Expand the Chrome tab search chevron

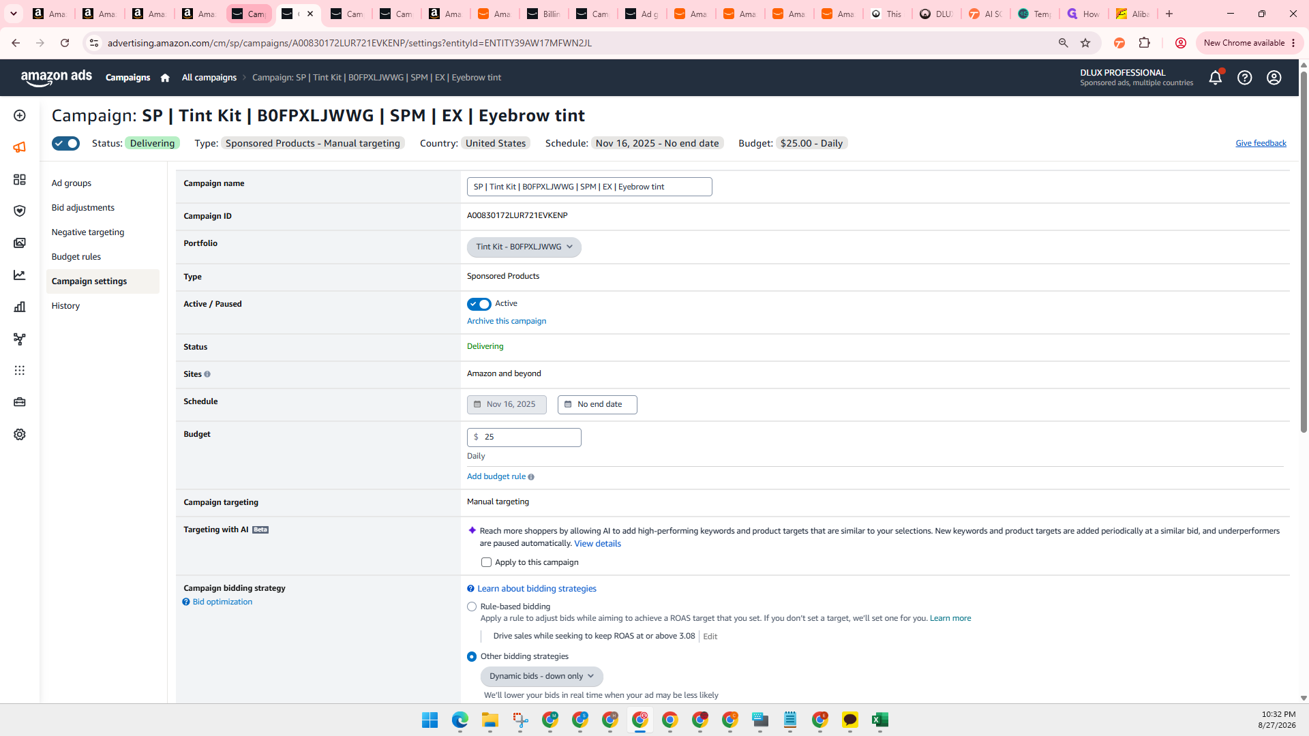(x=14, y=14)
